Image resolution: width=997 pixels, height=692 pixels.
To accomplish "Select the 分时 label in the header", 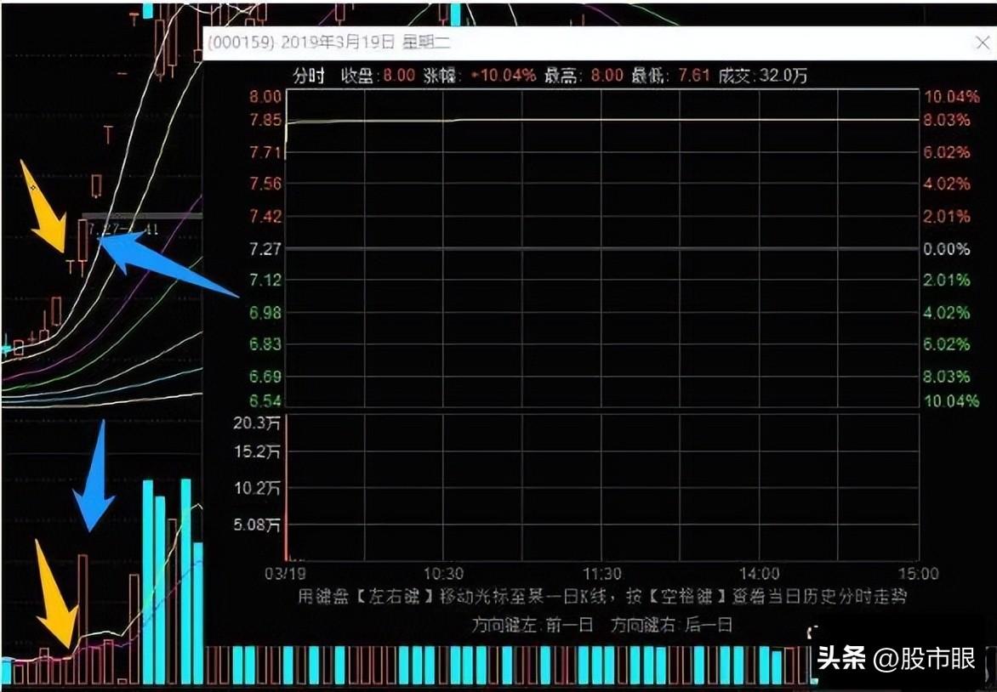I will coord(309,76).
